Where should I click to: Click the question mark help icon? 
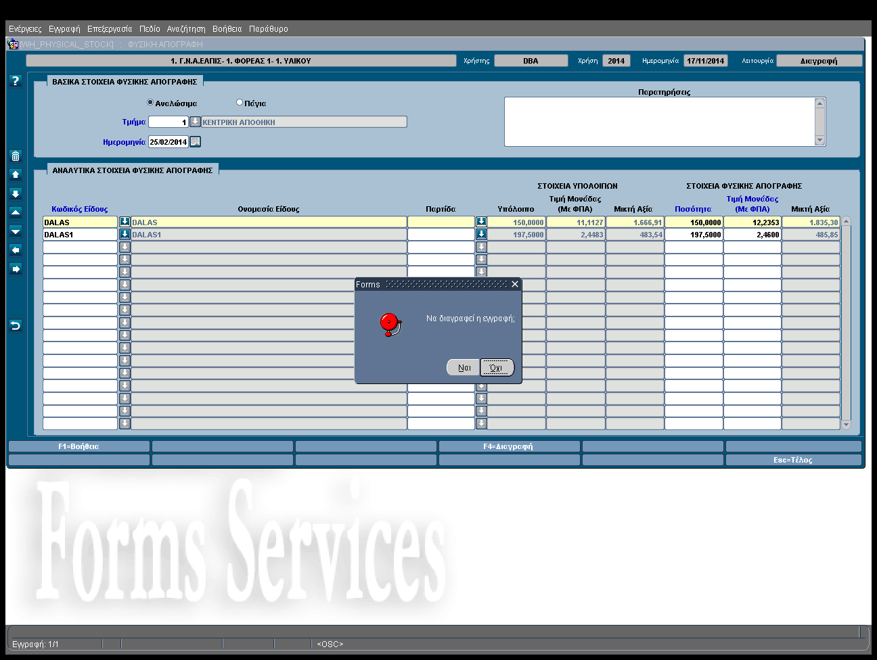[x=16, y=81]
